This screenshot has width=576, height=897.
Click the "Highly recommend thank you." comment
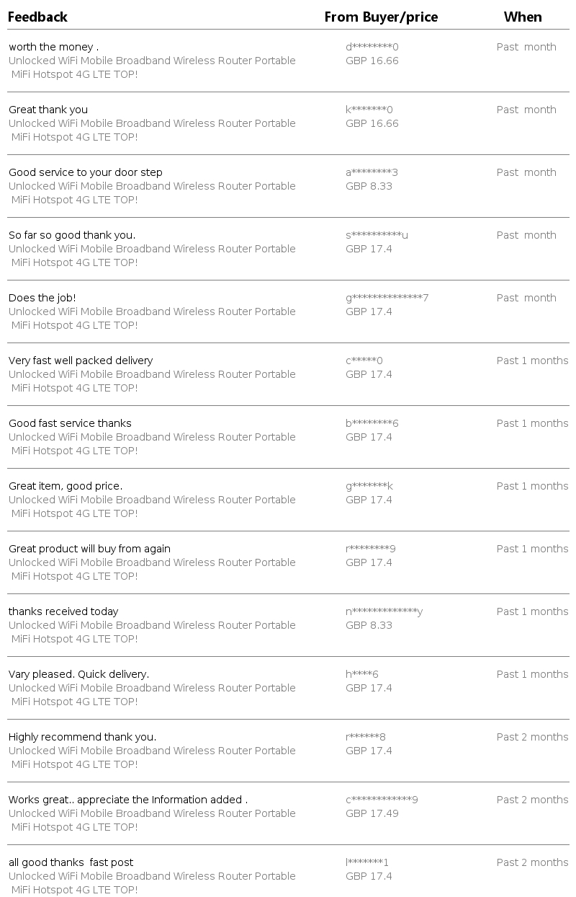(82, 737)
